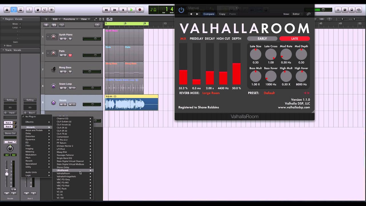Viewport: 366px width, 206px height.
Task: Disable record arm on Pads track
Action: 70,55
